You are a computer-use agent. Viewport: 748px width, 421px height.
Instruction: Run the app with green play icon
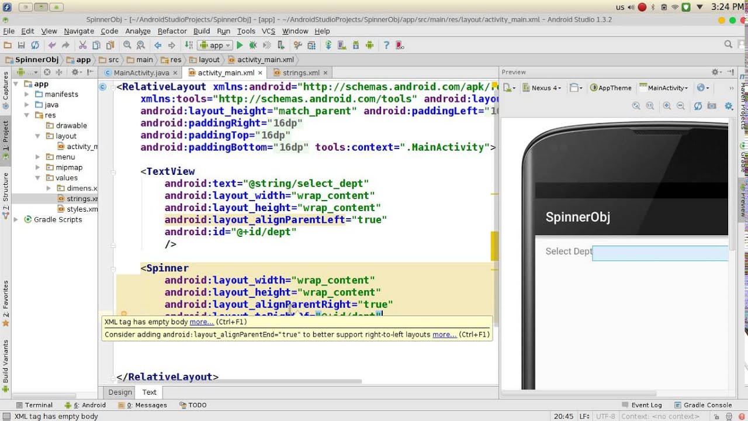pyautogui.click(x=240, y=45)
